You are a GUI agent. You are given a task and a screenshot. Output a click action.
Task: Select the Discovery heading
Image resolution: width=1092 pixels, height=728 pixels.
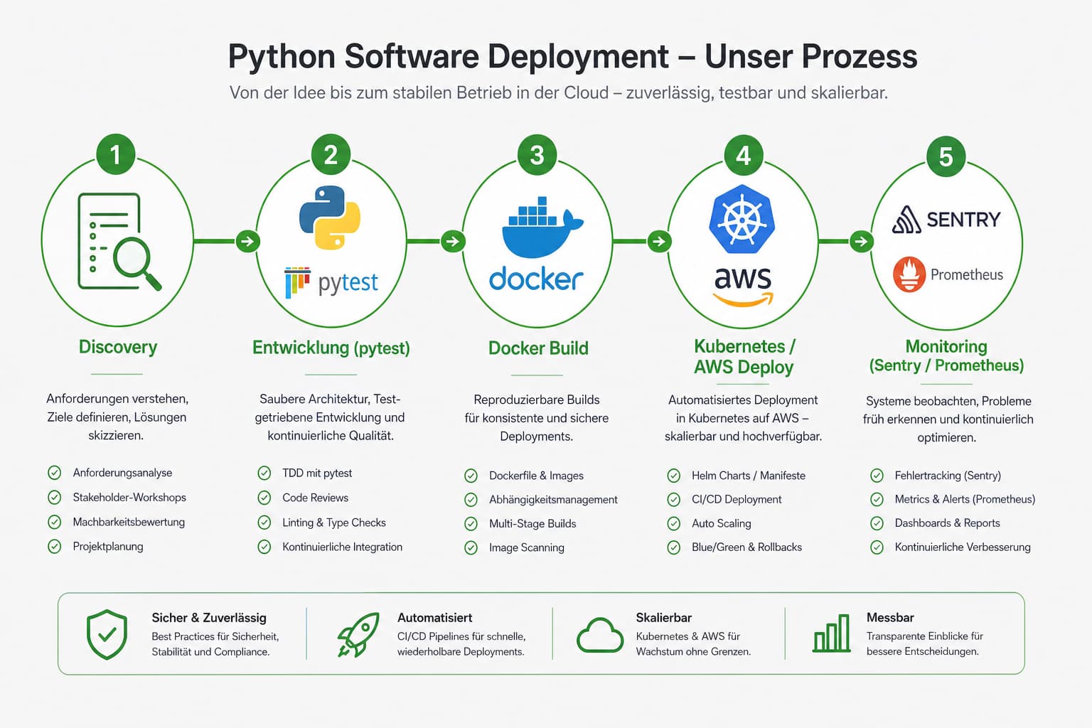click(x=118, y=347)
